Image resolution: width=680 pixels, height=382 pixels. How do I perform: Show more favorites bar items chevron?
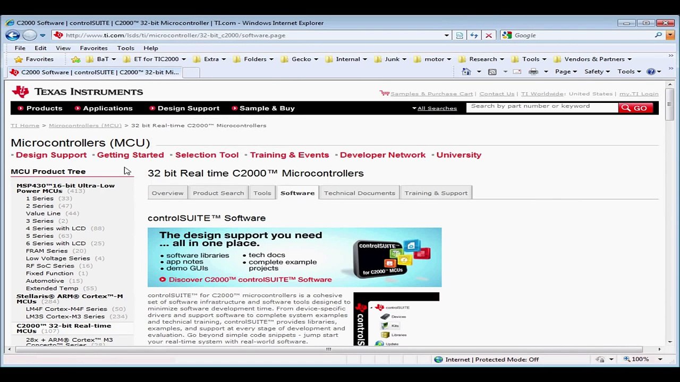pos(670,56)
